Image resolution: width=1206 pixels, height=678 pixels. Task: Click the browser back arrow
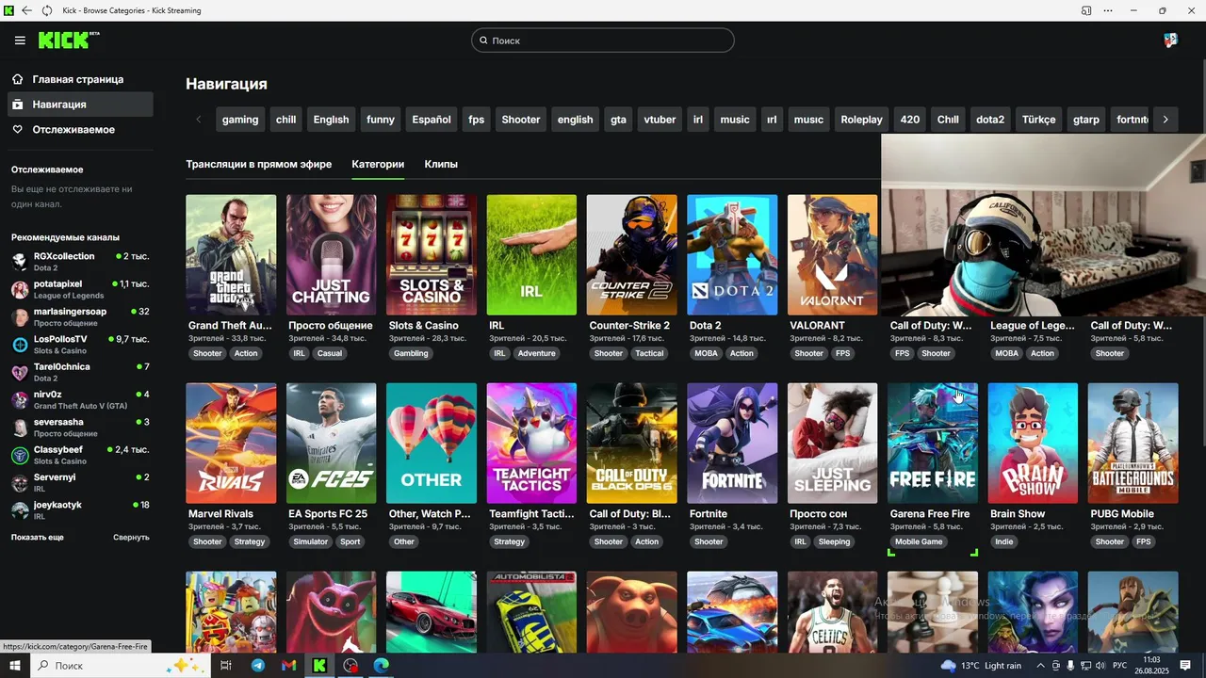coord(26,10)
